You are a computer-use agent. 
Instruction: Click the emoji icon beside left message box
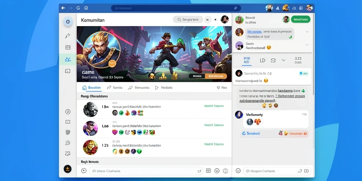click(x=84, y=171)
